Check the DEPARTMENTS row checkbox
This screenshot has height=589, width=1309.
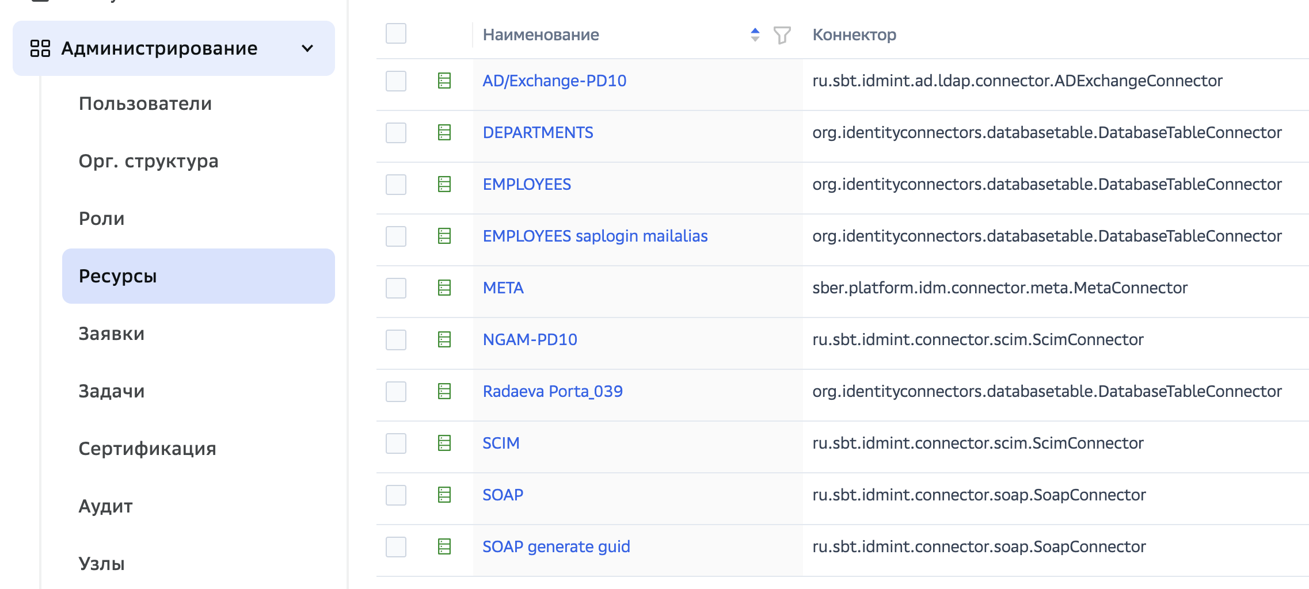pyautogui.click(x=396, y=133)
